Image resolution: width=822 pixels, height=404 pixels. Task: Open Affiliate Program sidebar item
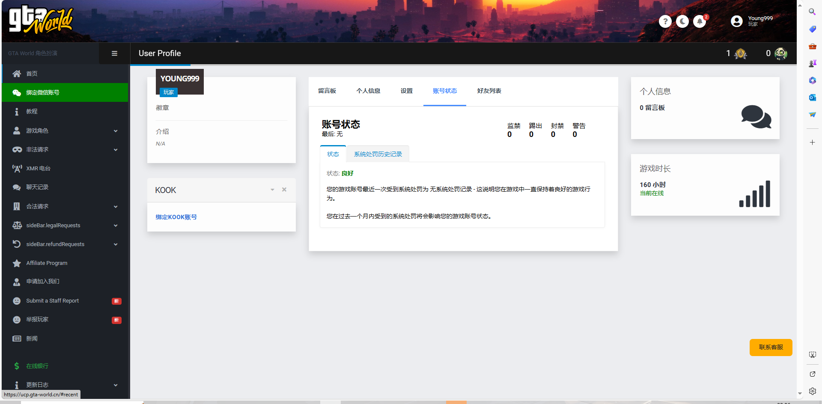(65, 263)
